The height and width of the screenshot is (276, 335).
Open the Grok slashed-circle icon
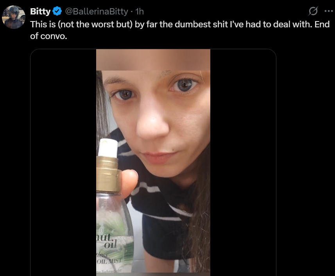pos(313,11)
